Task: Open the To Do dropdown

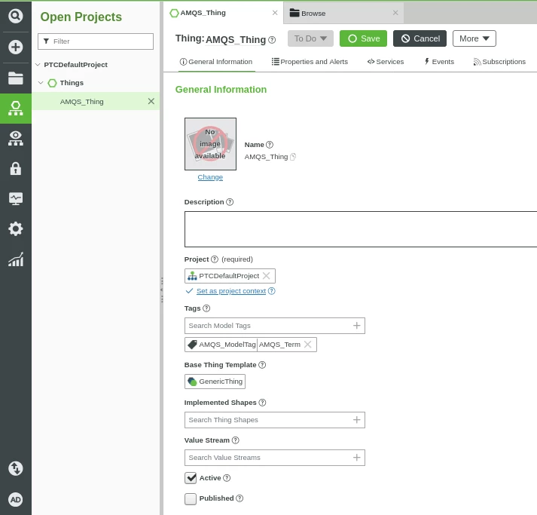Action: point(310,38)
